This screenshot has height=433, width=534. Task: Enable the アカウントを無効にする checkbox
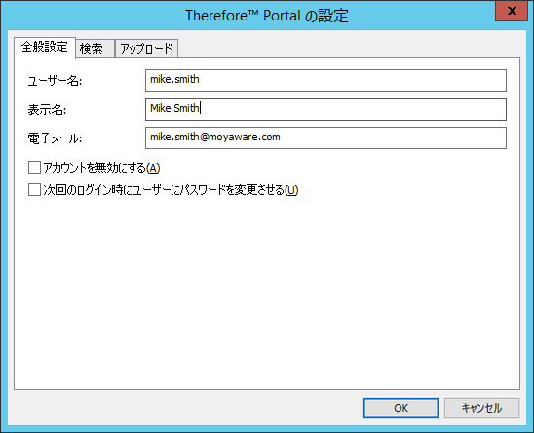click(34, 168)
